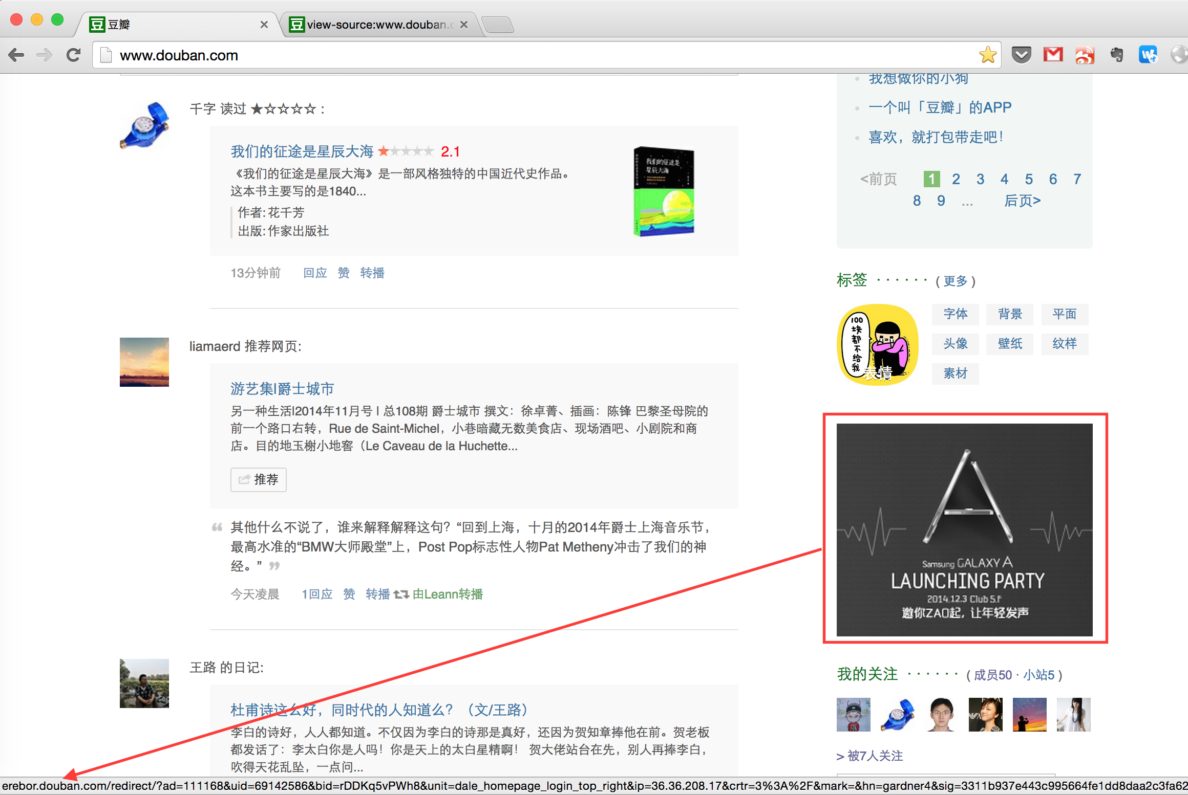
Task: Open the Evernote extension icon
Action: click(x=1117, y=55)
